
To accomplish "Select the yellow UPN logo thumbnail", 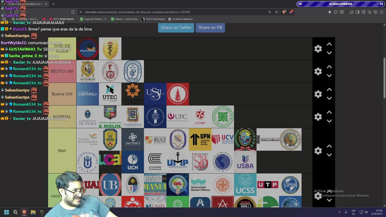I will click(200, 139).
